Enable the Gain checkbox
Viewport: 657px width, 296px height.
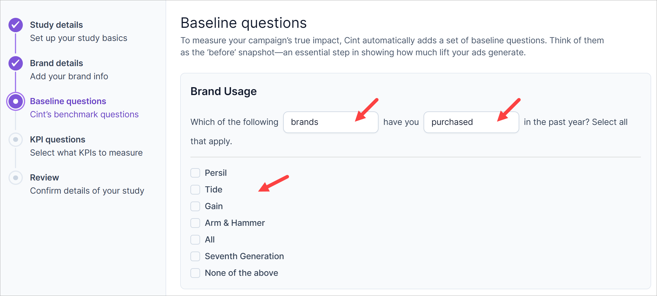pyautogui.click(x=195, y=206)
